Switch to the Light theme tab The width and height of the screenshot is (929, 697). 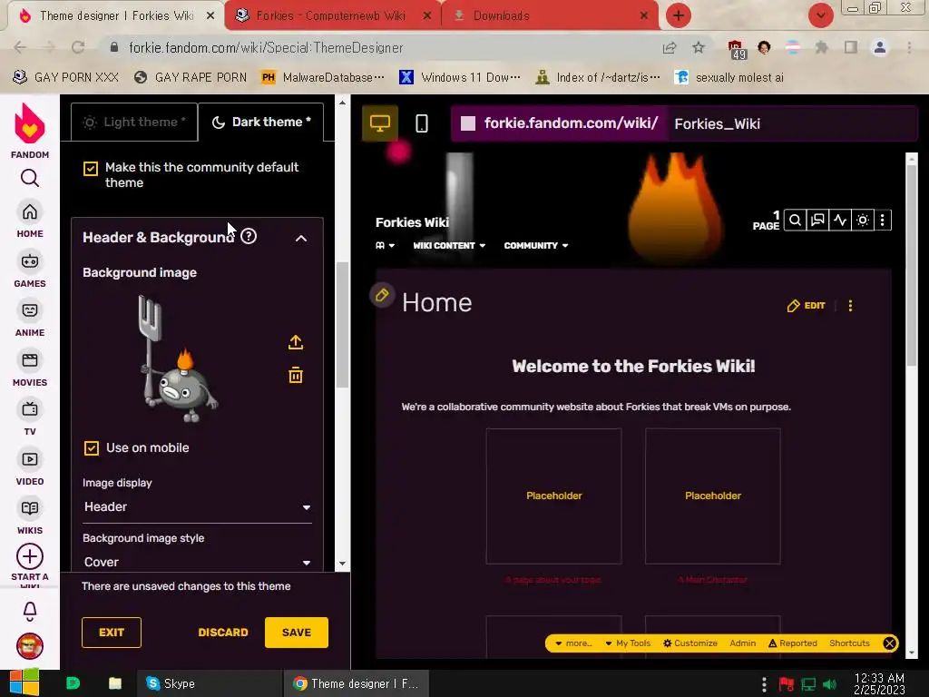pyautogui.click(x=134, y=123)
